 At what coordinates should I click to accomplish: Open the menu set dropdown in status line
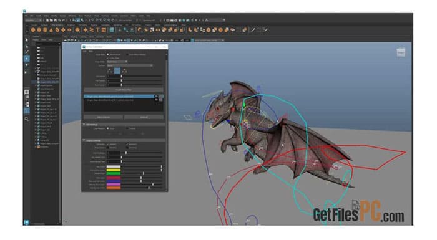point(34,21)
